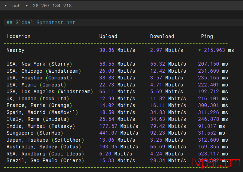The width and height of the screenshot is (243, 172).
Task: Click Brazil, Sao Paulo (Criare) row
Action: point(45,161)
